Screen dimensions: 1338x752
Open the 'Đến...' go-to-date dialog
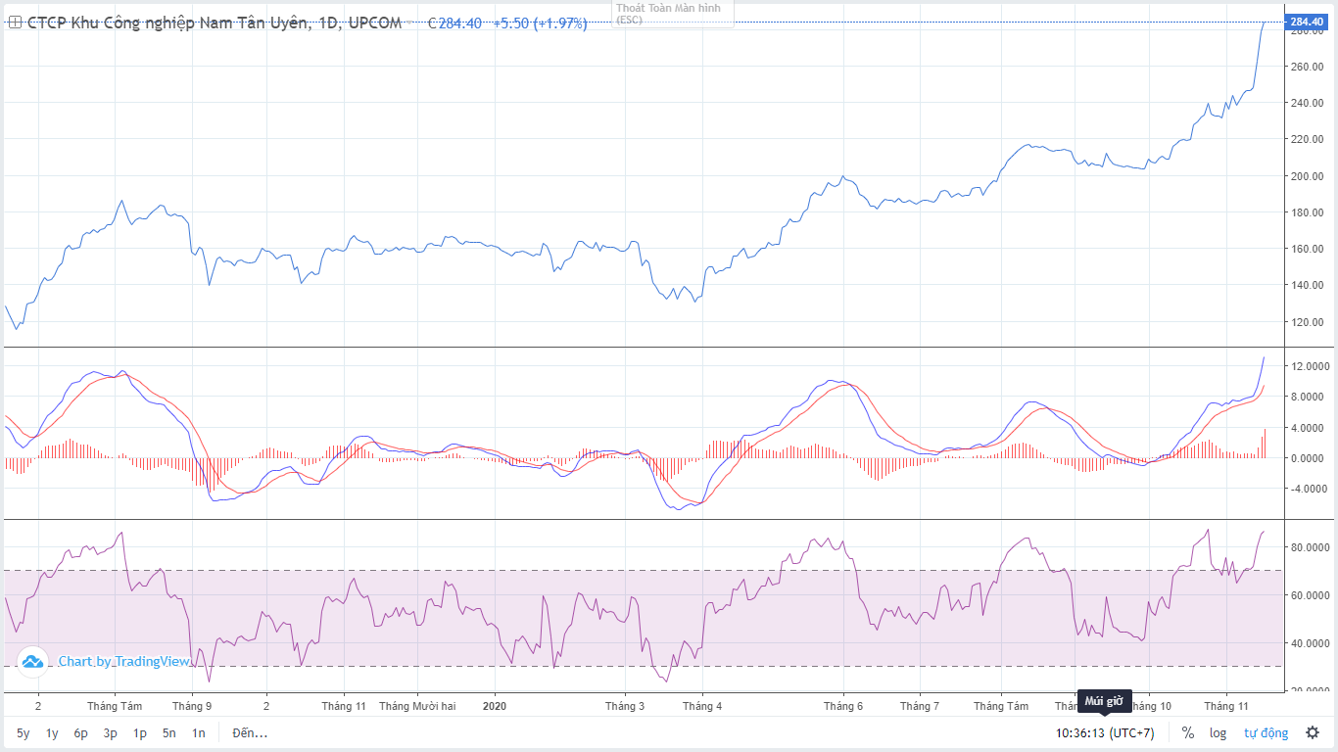click(250, 732)
